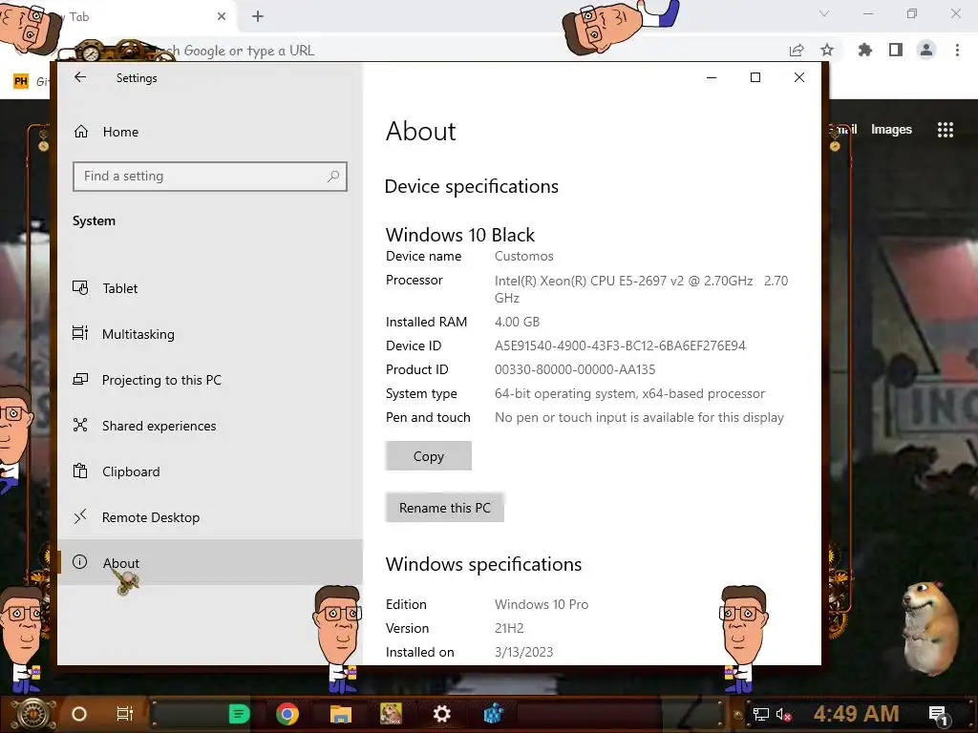Click Windows 10 Pro edition value
The image size is (978, 733).
pos(542,604)
